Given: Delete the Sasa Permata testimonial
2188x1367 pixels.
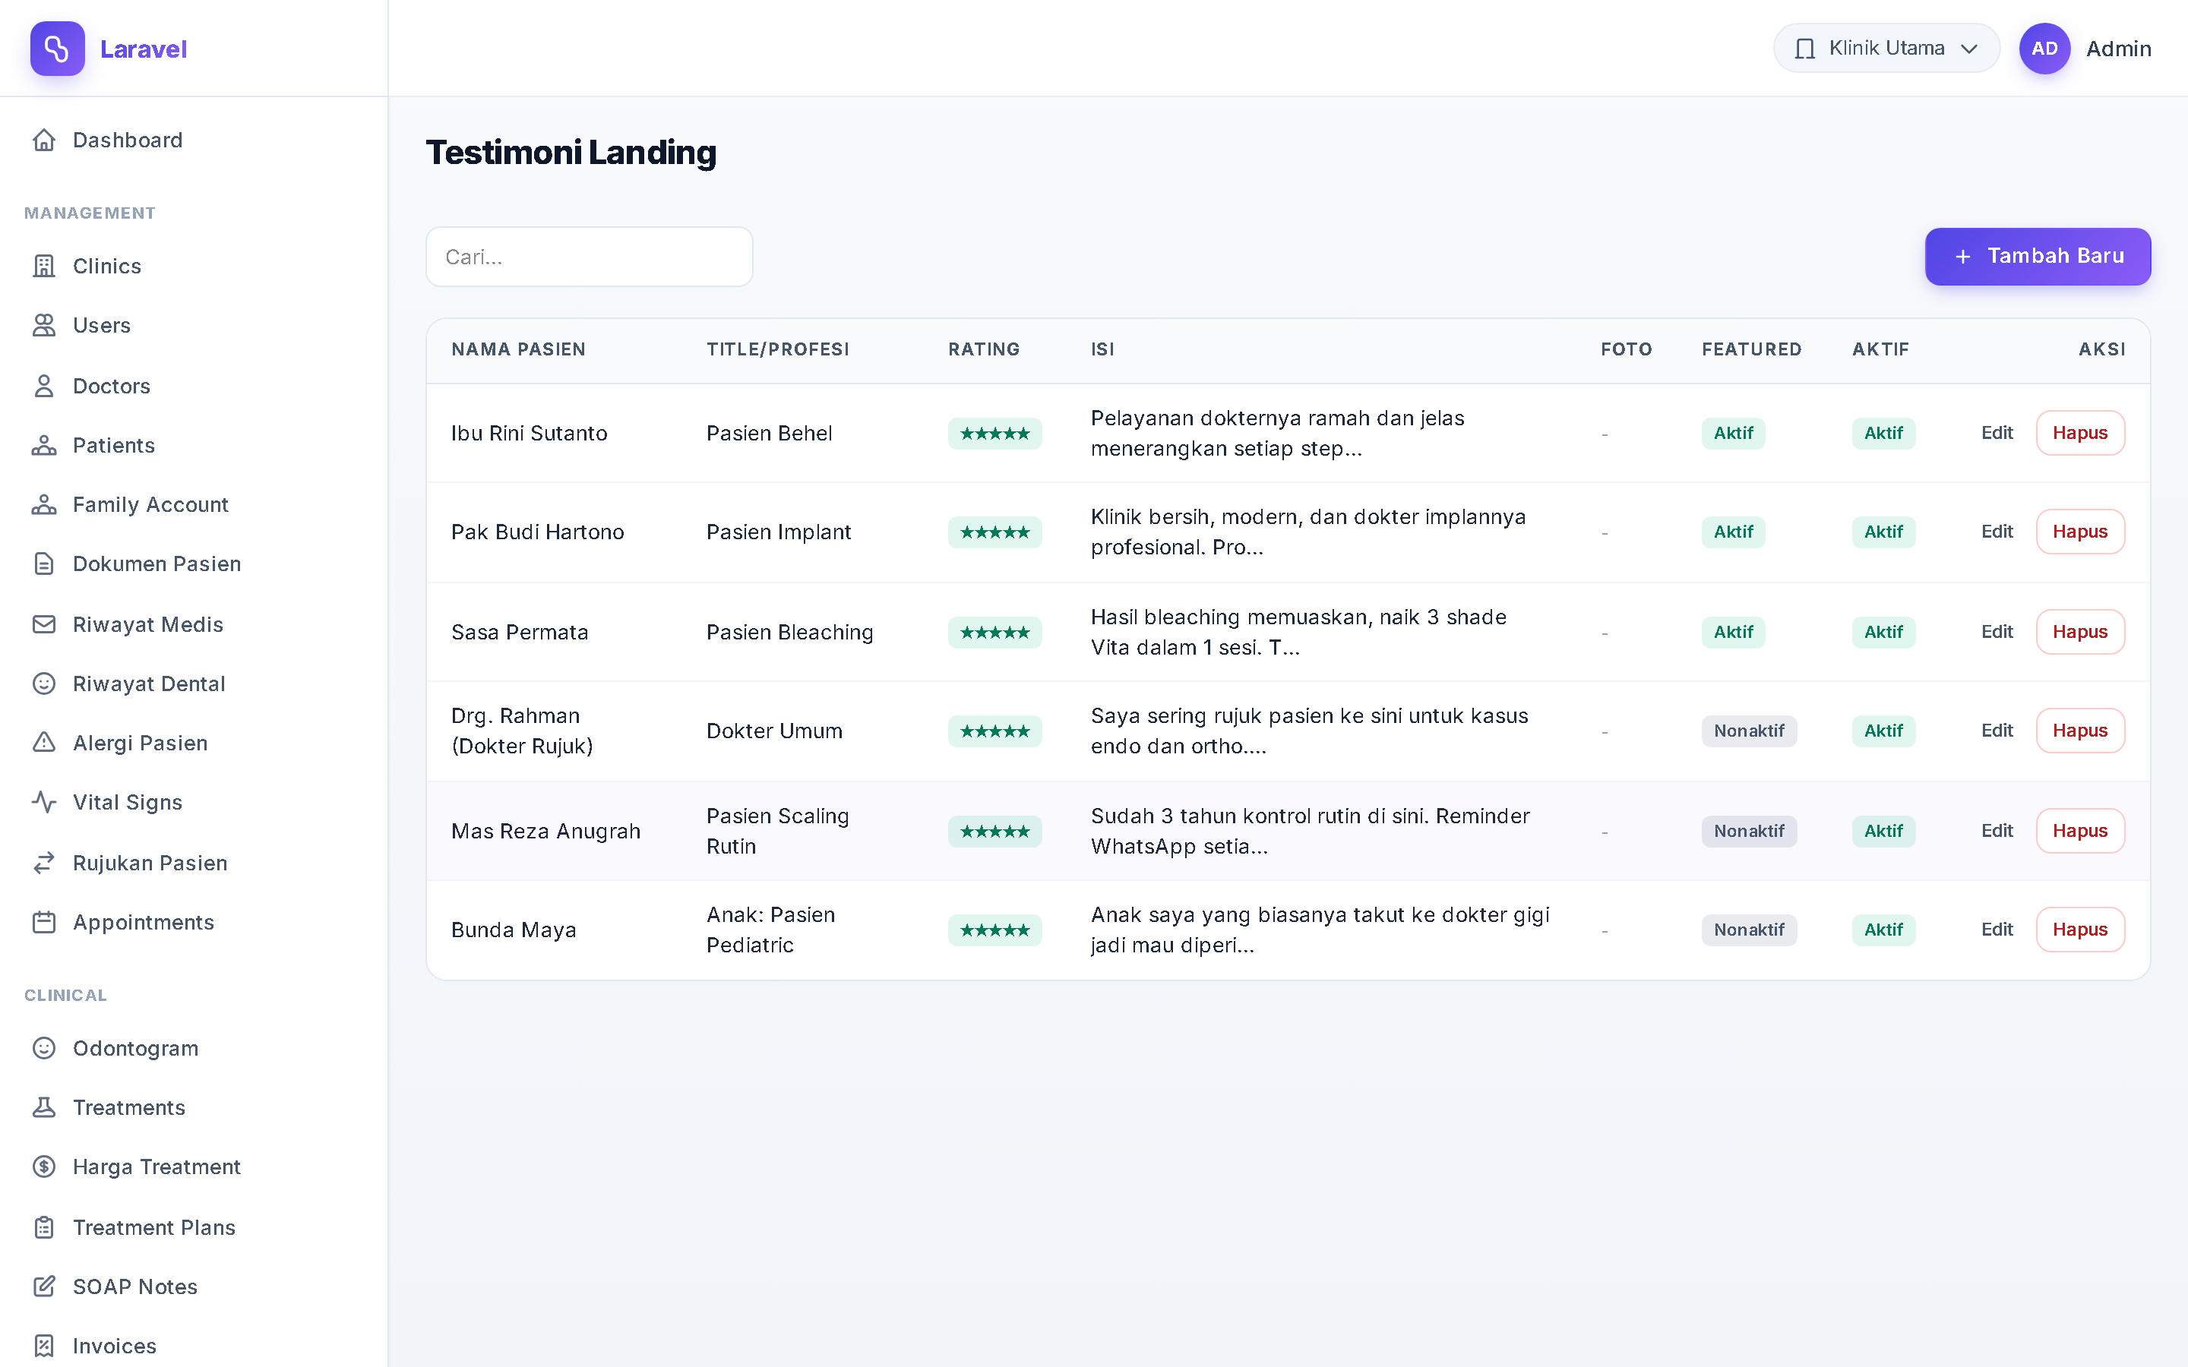Looking at the screenshot, I should tap(2079, 632).
